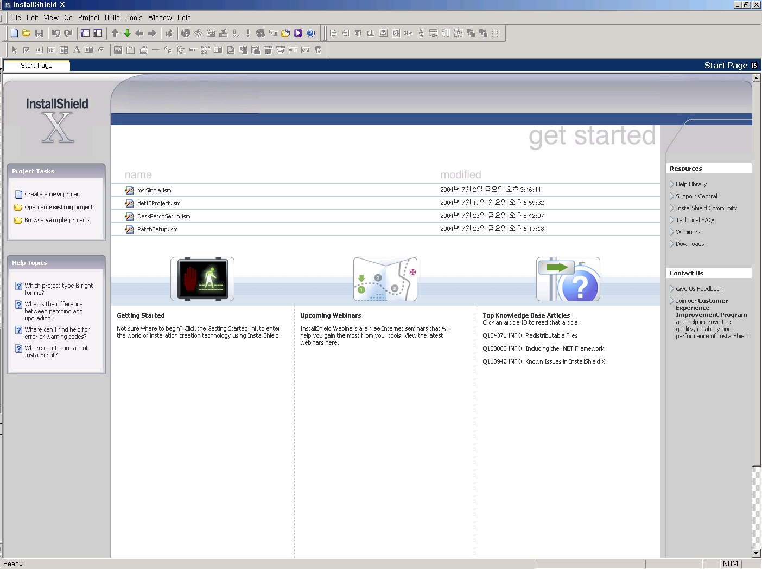The image size is (762, 569).
Task: Click the globe toolbar icon
Action: point(186,33)
